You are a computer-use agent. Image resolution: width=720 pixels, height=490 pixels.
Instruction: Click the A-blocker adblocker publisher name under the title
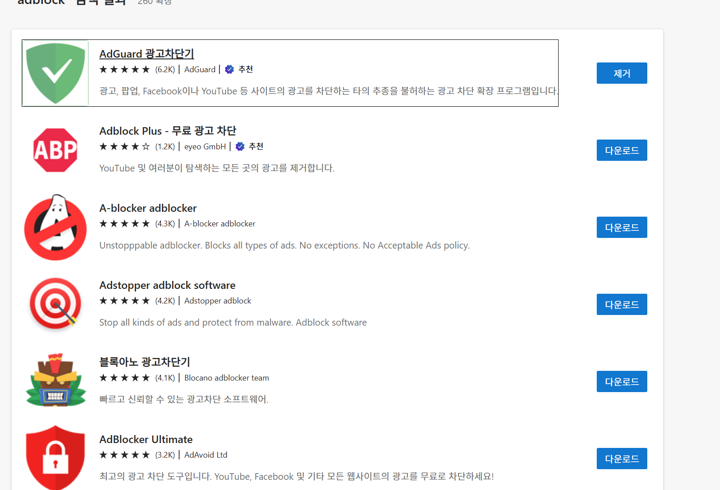click(x=220, y=224)
